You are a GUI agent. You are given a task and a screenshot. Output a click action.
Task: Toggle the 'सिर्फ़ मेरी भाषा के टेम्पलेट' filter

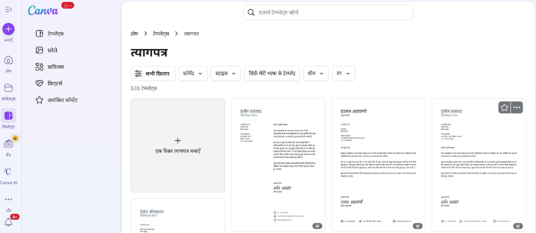[272, 73]
